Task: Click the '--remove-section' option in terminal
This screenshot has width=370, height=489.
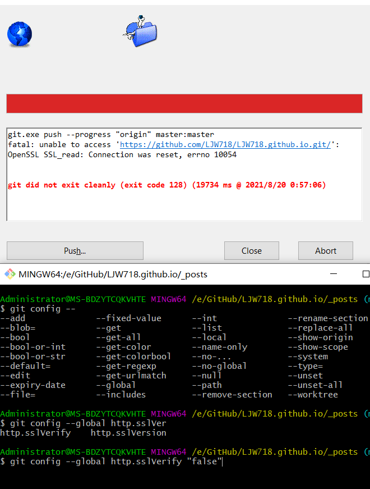Action: point(232,395)
